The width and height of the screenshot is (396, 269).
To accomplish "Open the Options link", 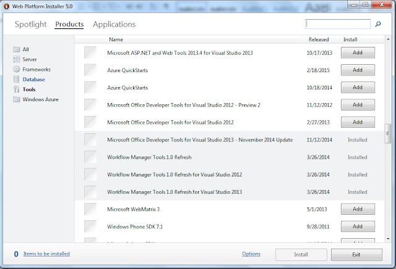I will click(x=251, y=254).
